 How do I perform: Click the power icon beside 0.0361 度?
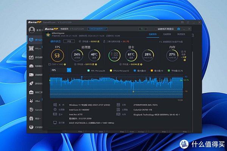tap(80, 42)
